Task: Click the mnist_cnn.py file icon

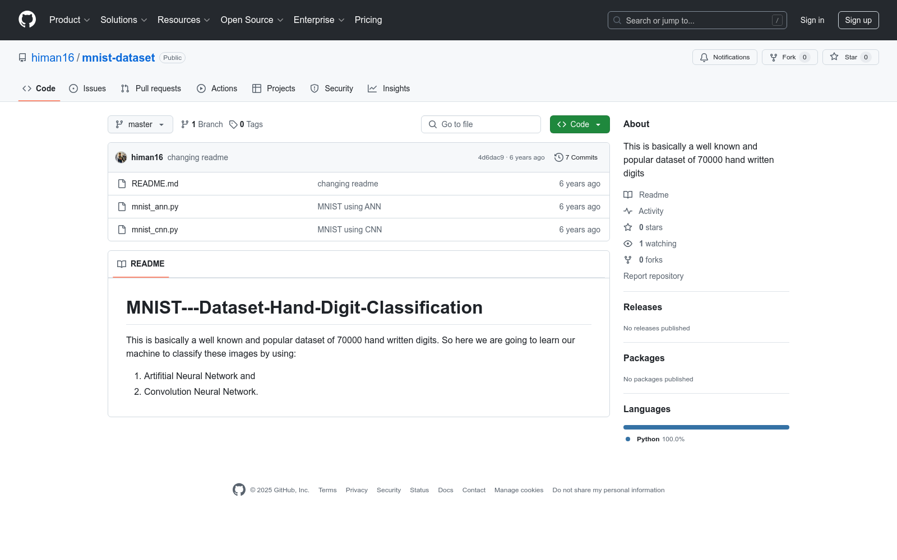Action: (x=122, y=230)
